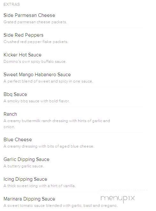Open the Side Parmesan Cheese item
156x211 pixels.
[29, 15]
